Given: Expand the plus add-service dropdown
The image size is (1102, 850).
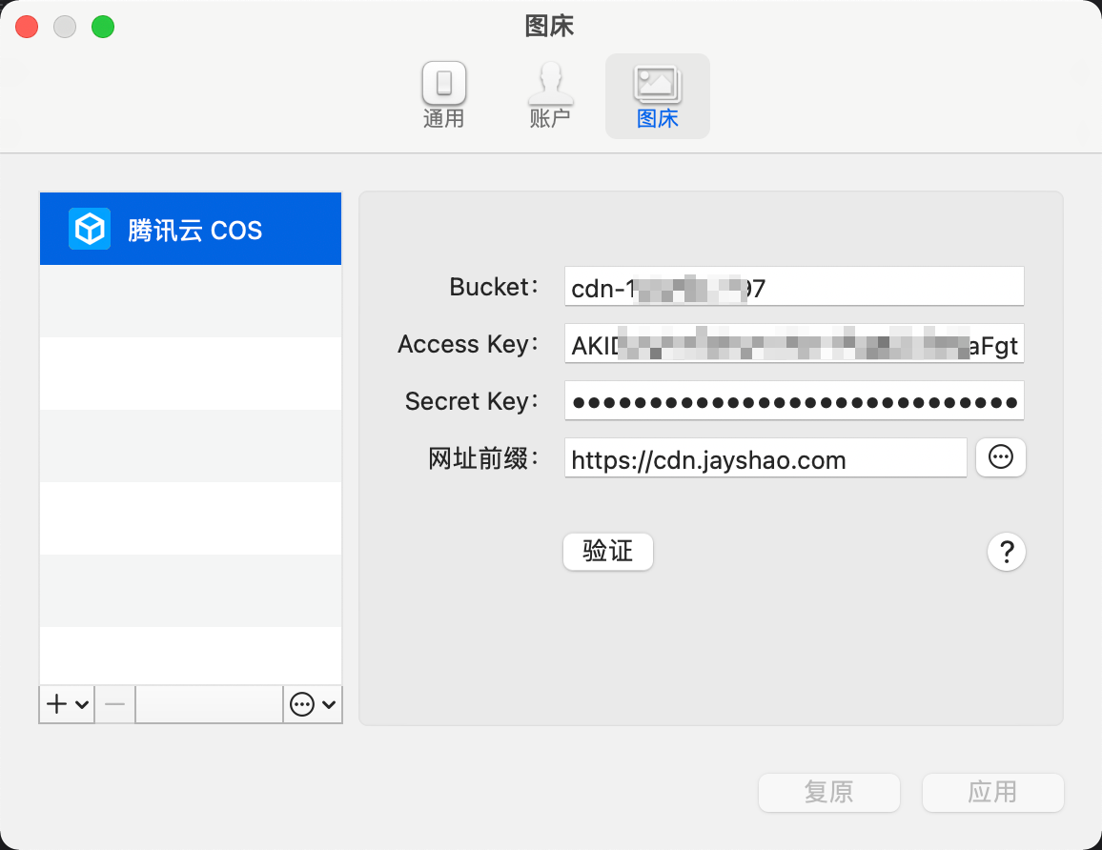Looking at the screenshot, I should click(x=67, y=704).
